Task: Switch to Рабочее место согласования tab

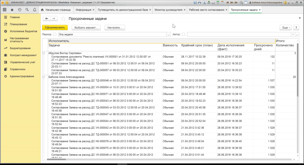Action: coord(206,10)
